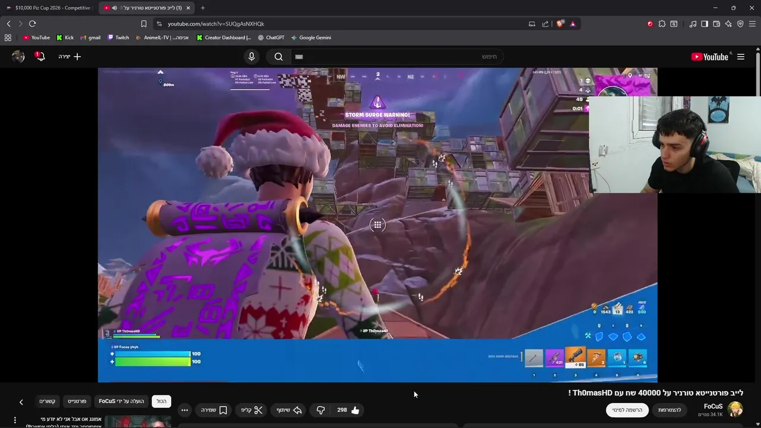The image size is (761, 428).
Task: Reload the current page
Action: [x=32, y=24]
